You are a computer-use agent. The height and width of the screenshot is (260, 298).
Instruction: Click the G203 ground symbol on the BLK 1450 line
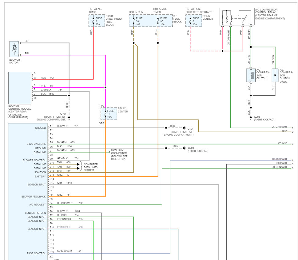pos(184,148)
